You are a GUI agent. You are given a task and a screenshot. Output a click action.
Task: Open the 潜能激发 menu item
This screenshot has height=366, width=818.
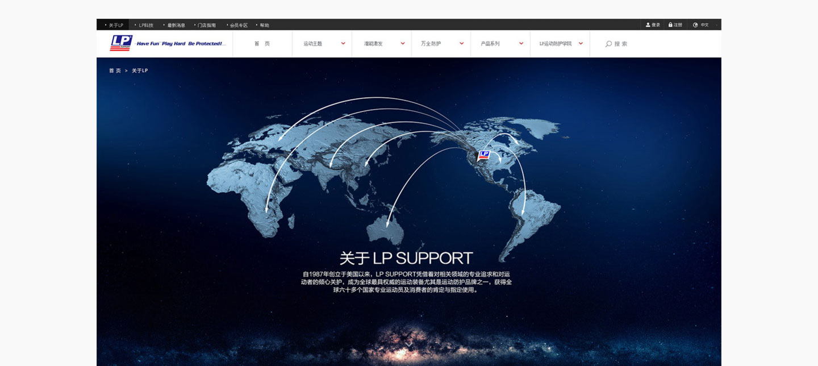click(x=373, y=44)
